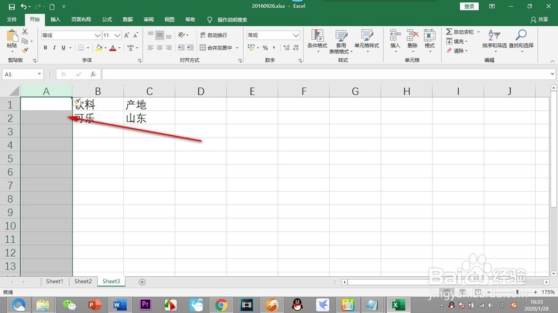Toggle underline formatting
Image resolution: width=558 pixels, height=313 pixels.
64,47
